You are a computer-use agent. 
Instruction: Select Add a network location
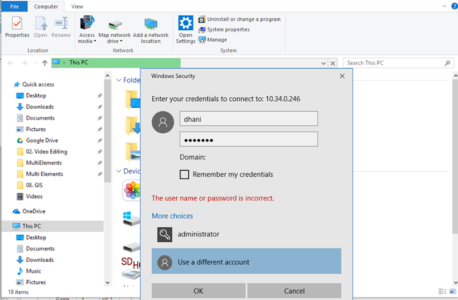click(151, 30)
